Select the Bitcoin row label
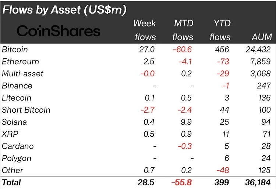Image resolution: width=276 pixels, height=189 pixels. 15,49
